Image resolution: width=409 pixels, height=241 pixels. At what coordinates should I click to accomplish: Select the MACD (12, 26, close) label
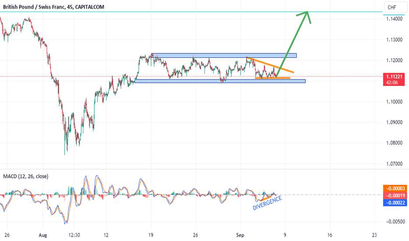click(25, 177)
